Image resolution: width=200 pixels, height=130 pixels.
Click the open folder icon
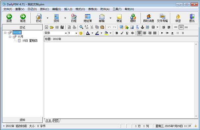[52, 27]
